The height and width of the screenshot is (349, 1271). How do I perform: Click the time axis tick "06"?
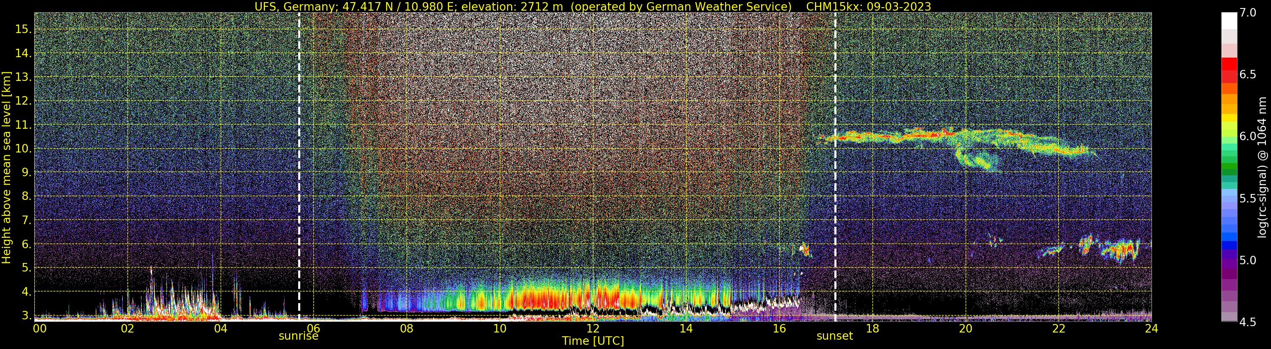pos(313,329)
